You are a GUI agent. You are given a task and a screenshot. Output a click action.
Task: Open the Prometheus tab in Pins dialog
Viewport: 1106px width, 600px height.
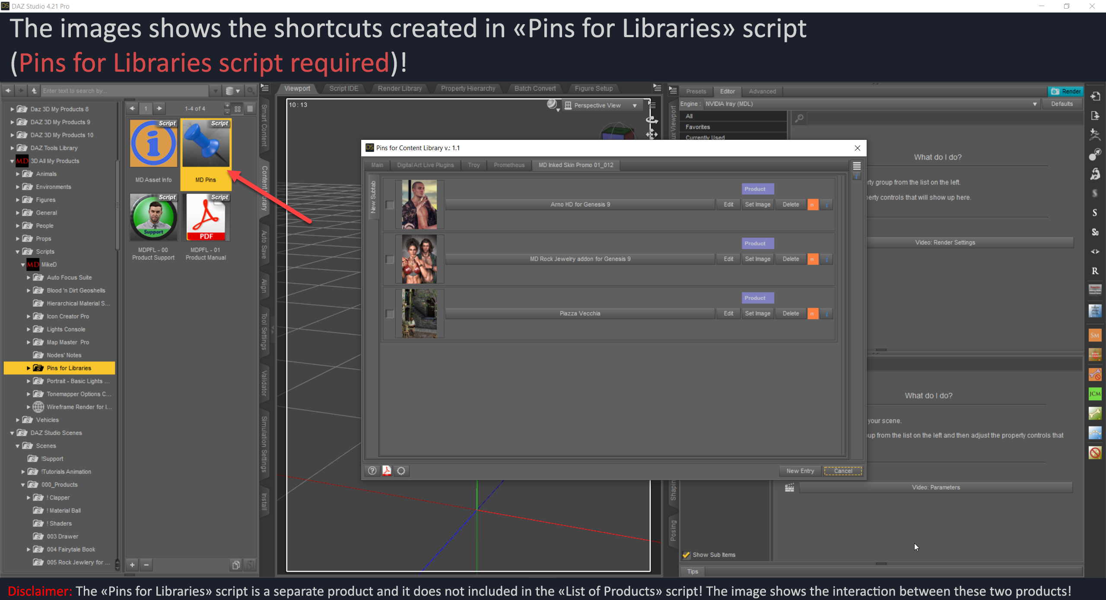[x=509, y=165]
